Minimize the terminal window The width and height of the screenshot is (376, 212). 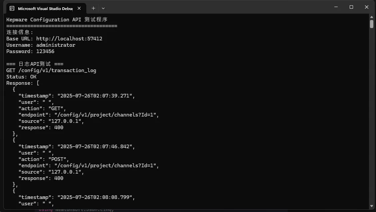pyautogui.click(x=336, y=7)
